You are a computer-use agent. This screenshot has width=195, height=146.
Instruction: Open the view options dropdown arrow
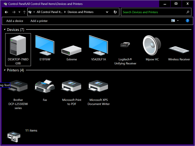178,21
